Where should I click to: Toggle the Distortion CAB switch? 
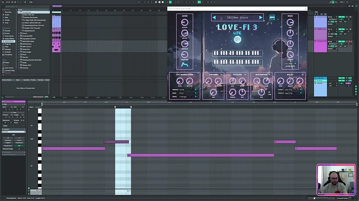click(x=269, y=92)
